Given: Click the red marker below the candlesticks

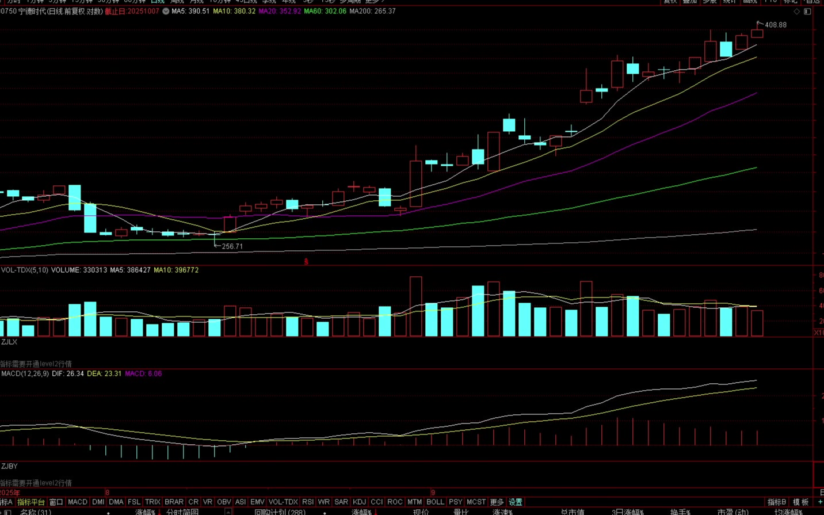Looking at the screenshot, I should click(x=306, y=262).
